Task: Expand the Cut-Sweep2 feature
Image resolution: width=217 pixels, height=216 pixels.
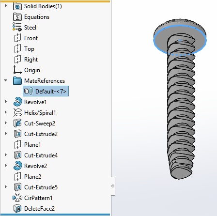Action: click(x=6, y=123)
